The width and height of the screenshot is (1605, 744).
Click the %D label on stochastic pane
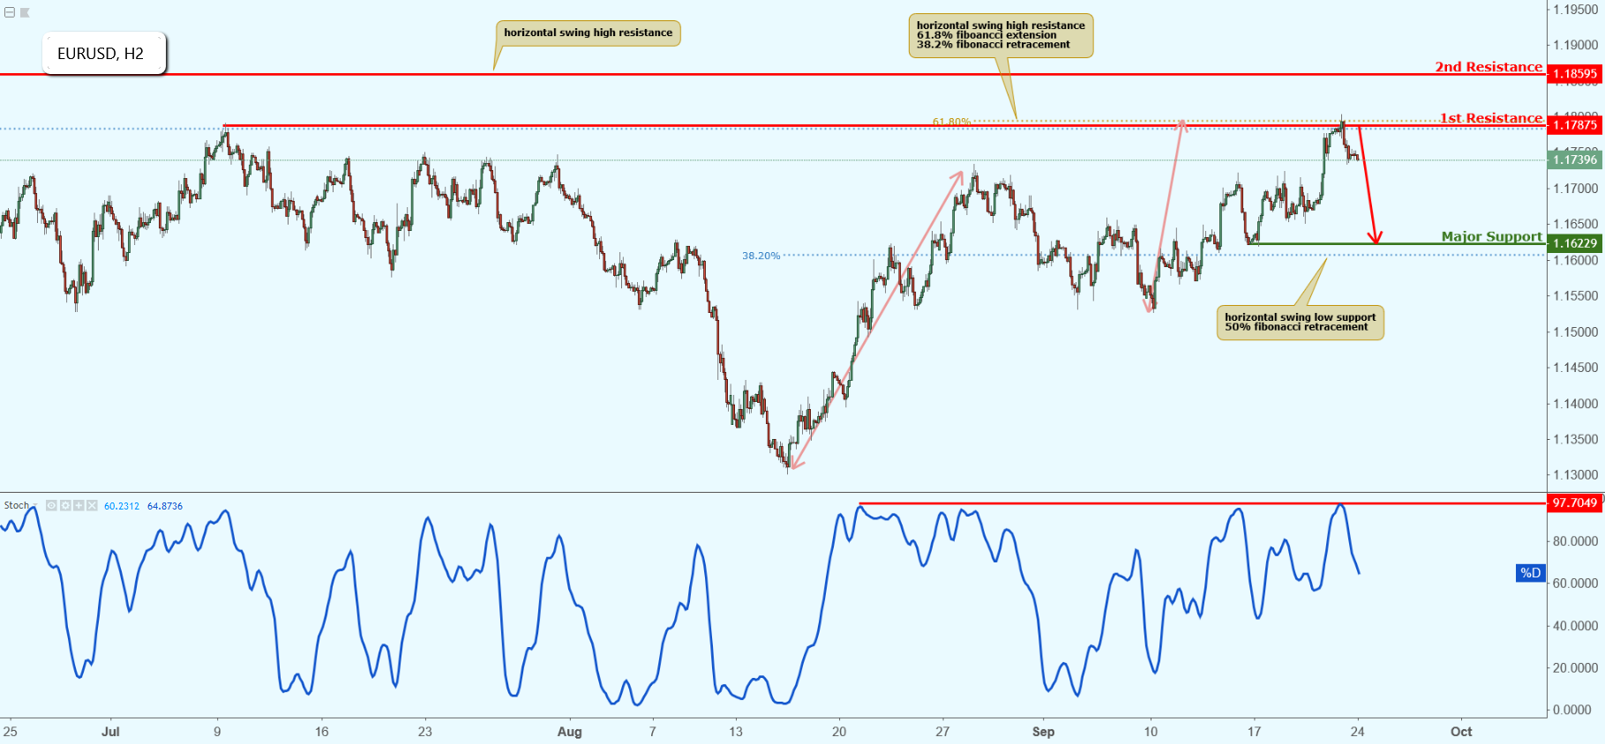click(x=1531, y=573)
